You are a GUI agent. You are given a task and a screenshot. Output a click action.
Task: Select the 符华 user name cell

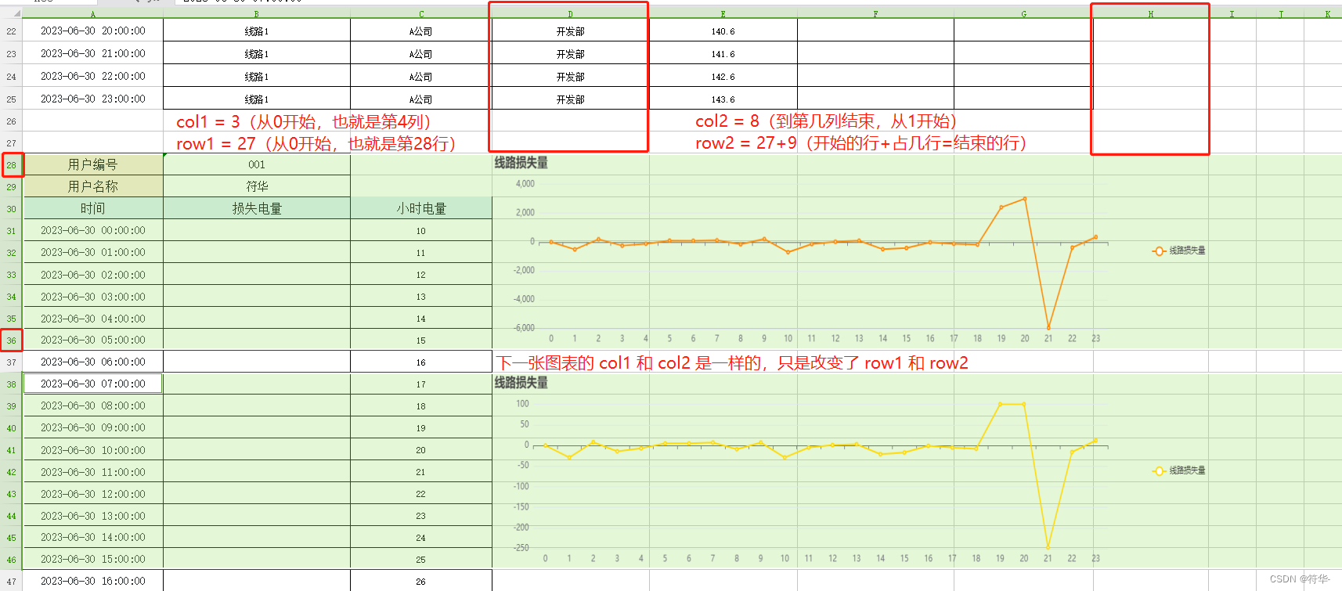coord(257,186)
